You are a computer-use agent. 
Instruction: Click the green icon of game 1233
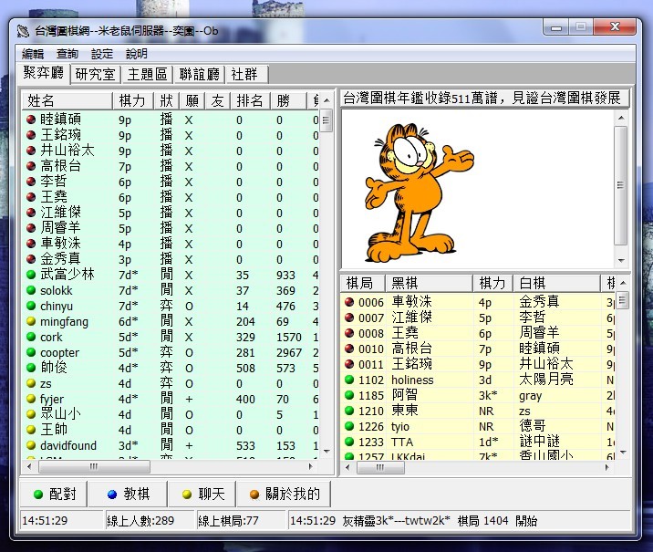tap(349, 442)
